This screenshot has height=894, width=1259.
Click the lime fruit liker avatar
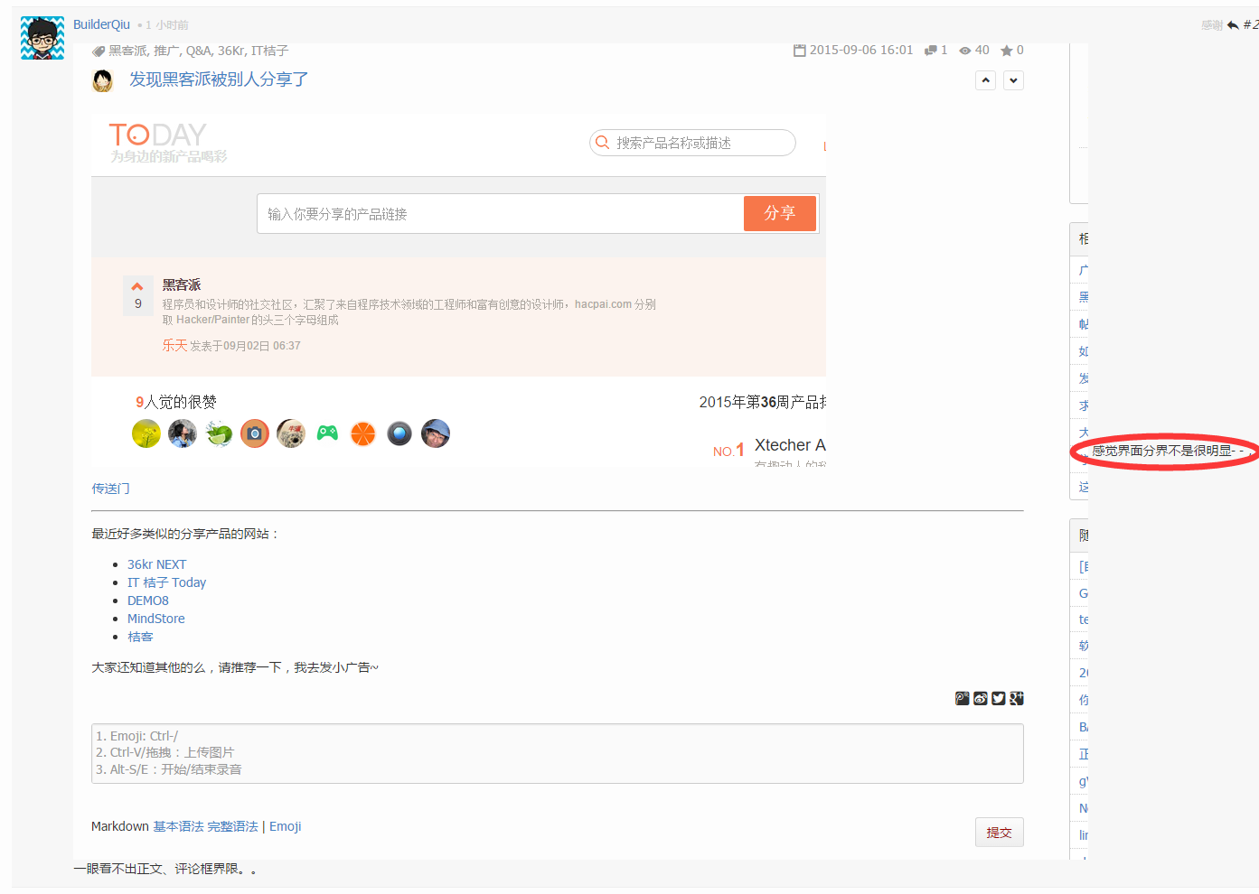pos(219,433)
